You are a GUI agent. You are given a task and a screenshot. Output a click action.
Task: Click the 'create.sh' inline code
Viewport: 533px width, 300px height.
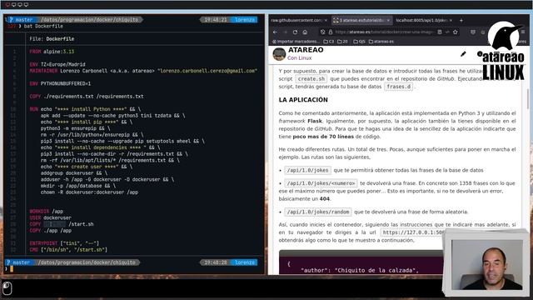point(311,78)
